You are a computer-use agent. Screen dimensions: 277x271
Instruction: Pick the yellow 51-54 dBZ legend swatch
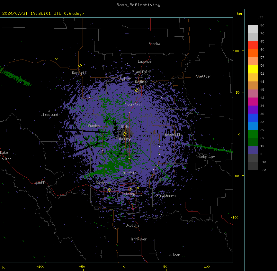[x=253, y=69]
